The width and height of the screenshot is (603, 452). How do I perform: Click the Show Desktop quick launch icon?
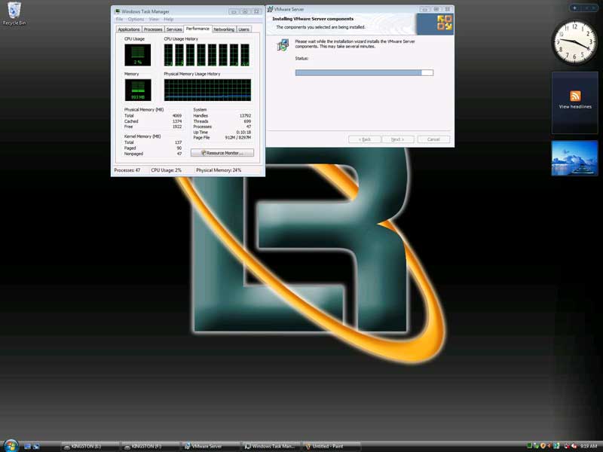(27, 446)
